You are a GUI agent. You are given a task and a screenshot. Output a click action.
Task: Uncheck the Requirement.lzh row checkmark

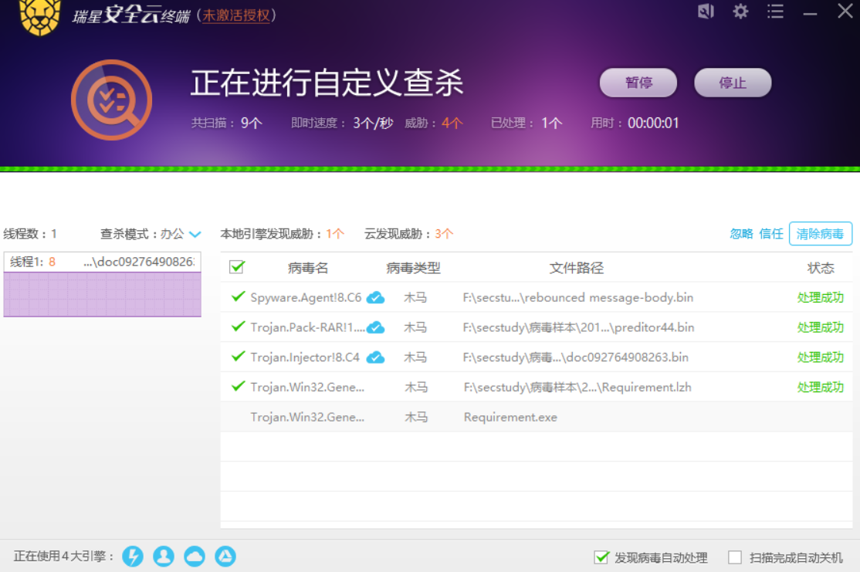pos(238,386)
